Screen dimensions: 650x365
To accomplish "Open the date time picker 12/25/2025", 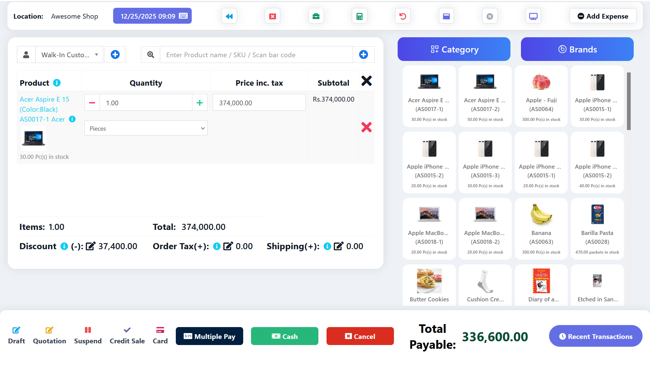I will click(152, 16).
